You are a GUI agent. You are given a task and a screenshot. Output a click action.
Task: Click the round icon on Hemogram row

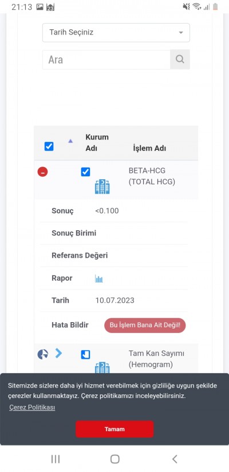42,354
